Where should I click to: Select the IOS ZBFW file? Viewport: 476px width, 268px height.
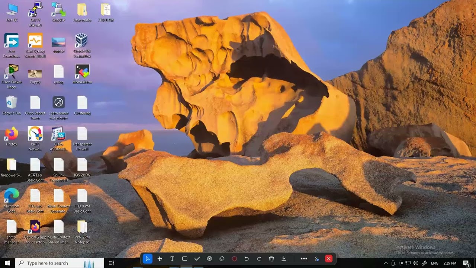tap(82, 168)
